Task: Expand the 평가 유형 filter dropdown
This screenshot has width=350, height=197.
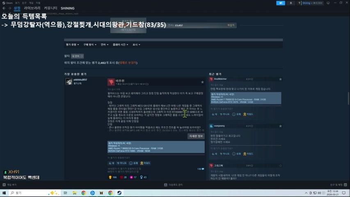Action: tap(72, 45)
